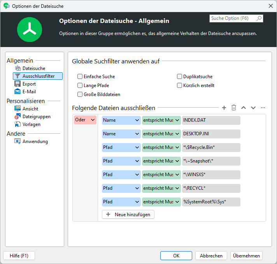
Task: Open the E-Mail settings page
Action: (x=29, y=92)
